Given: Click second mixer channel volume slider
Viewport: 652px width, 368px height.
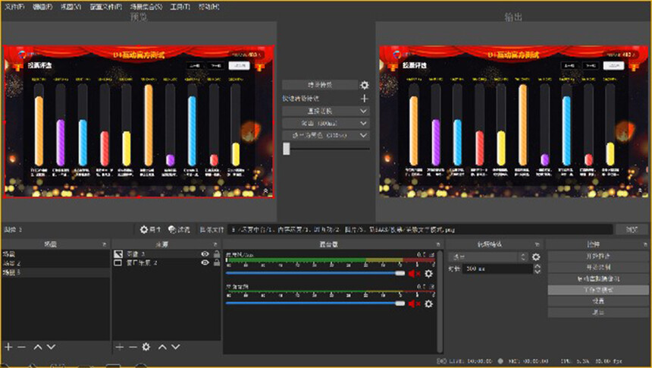Looking at the screenshot, I should pyautogui.click(x=315, y=304).
